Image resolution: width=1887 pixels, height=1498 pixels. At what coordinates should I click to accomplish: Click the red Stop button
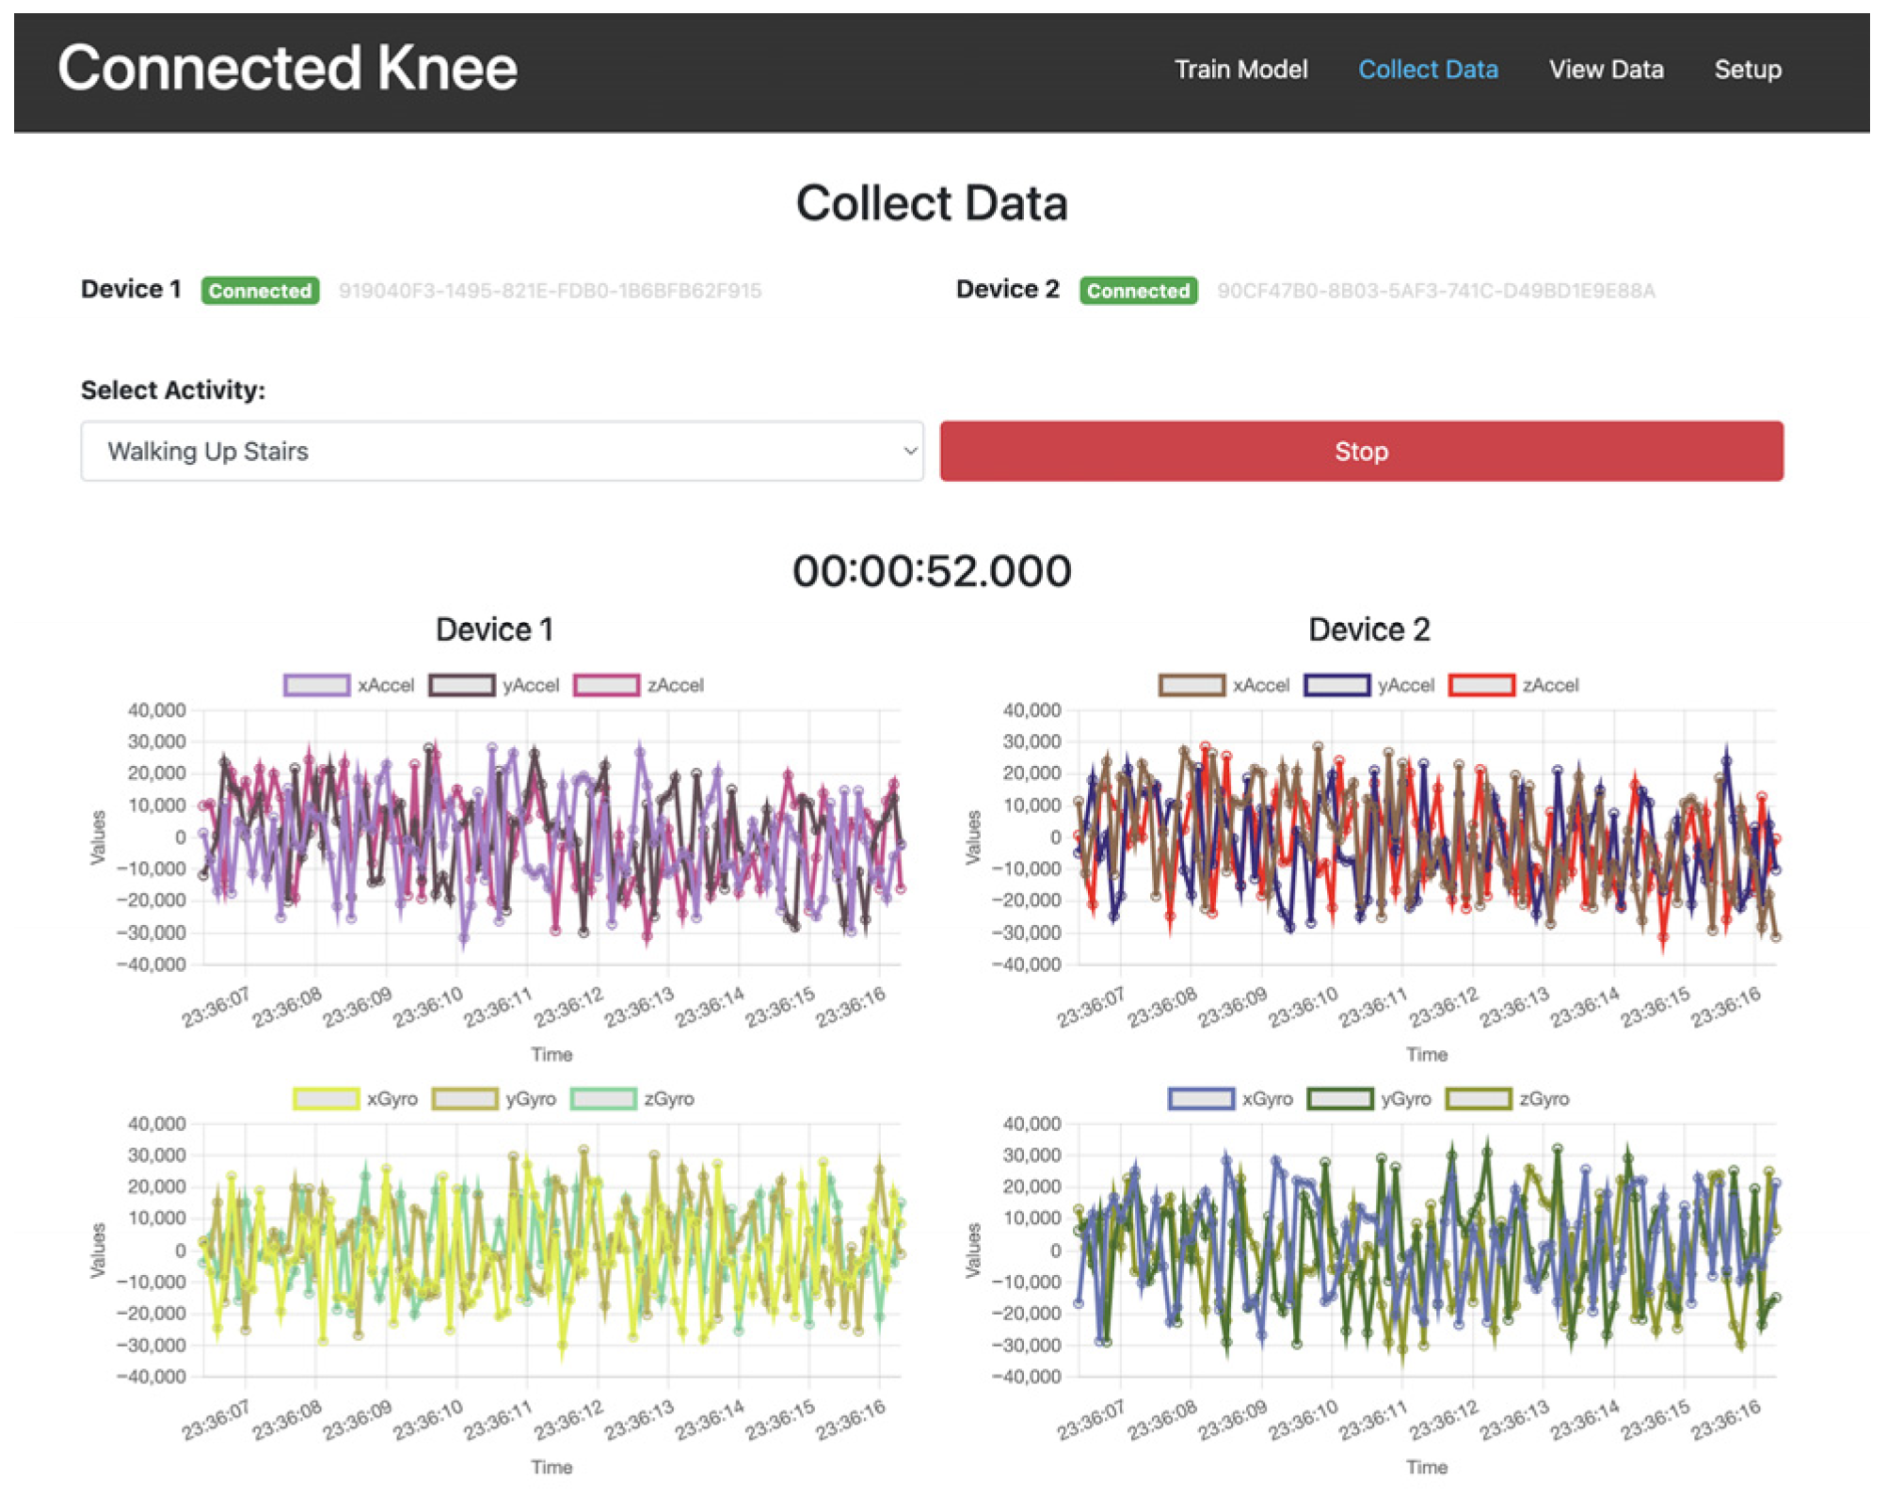1361,452
